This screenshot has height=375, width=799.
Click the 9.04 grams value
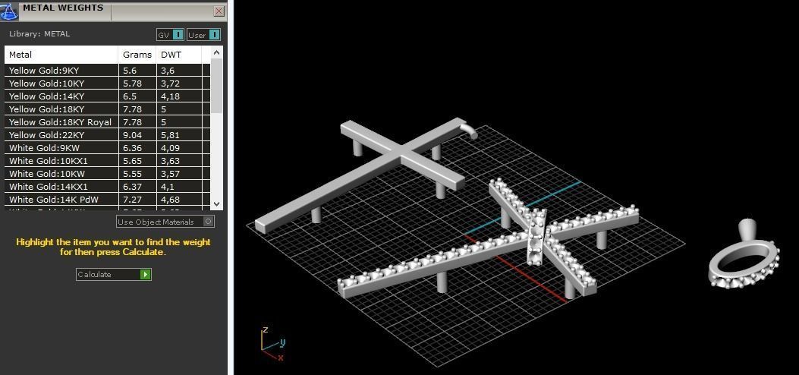(133, 135)
